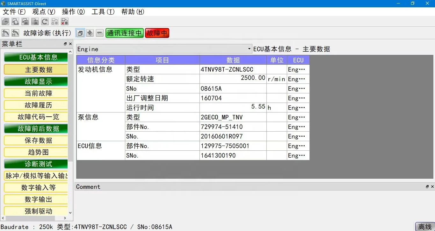
Task: Click the side menu horizontal scroll left arrow
Action: pos(3,218)
